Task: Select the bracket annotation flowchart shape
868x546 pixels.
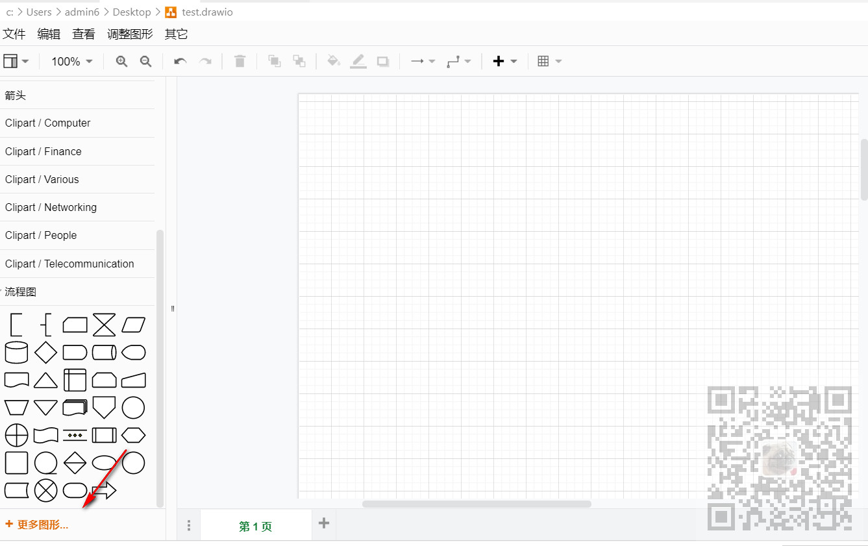Action: [x=16, y=325]
